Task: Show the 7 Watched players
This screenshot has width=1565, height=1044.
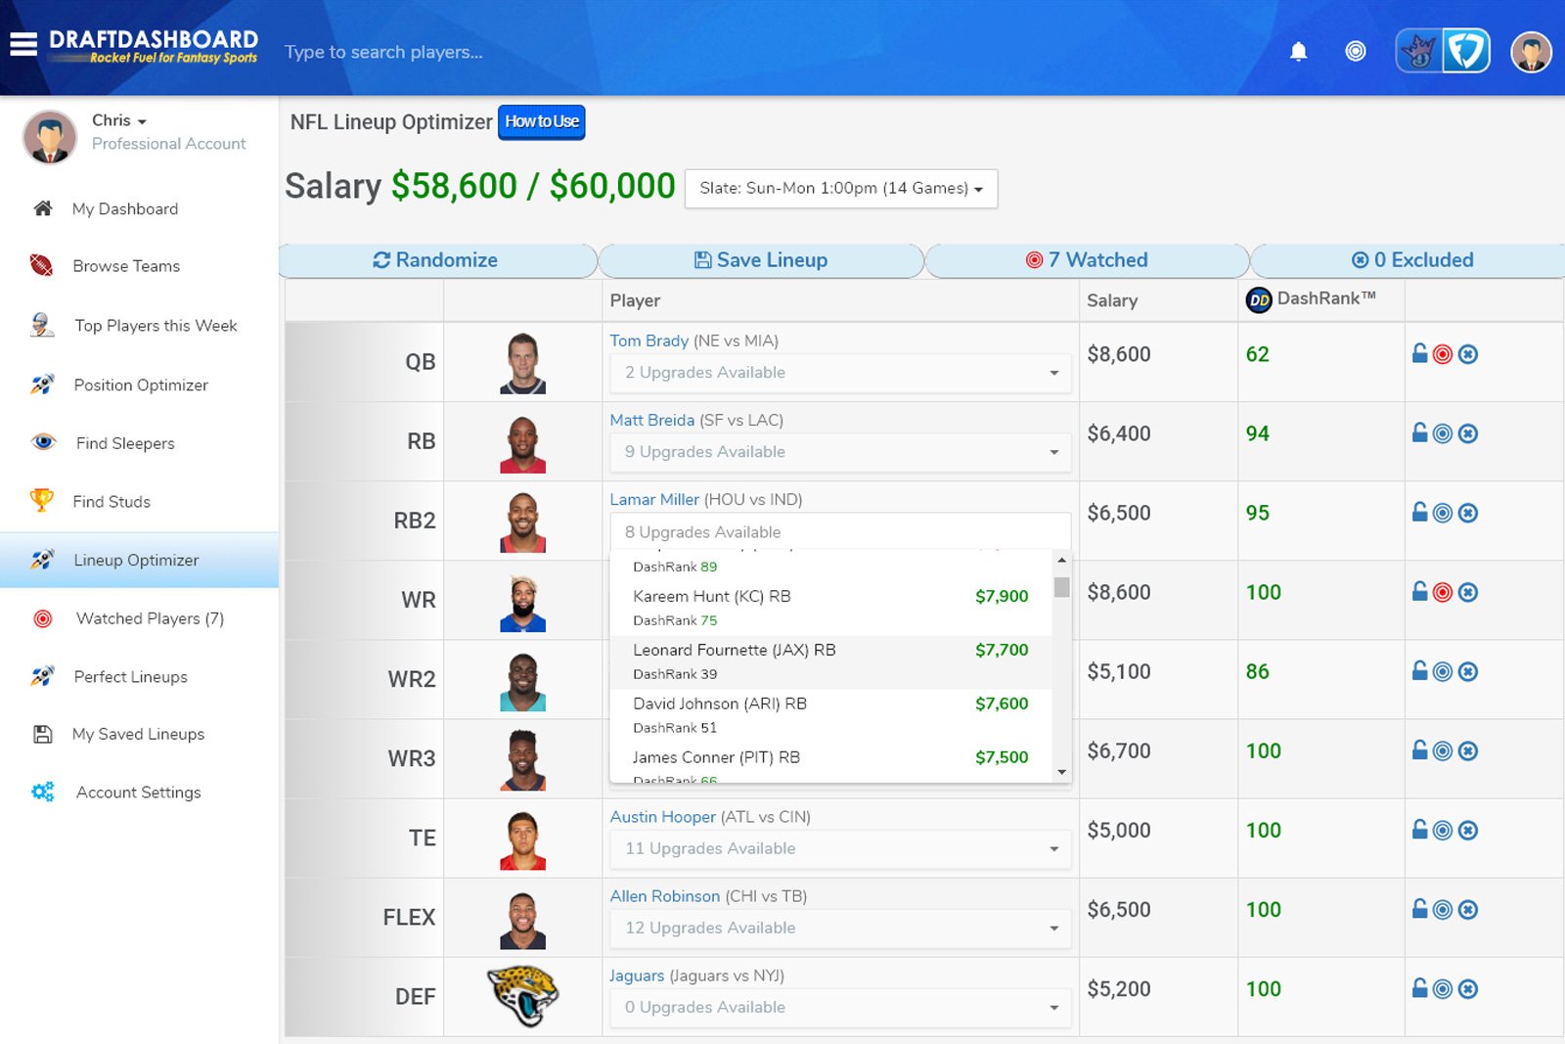Action: point(1087,260)
